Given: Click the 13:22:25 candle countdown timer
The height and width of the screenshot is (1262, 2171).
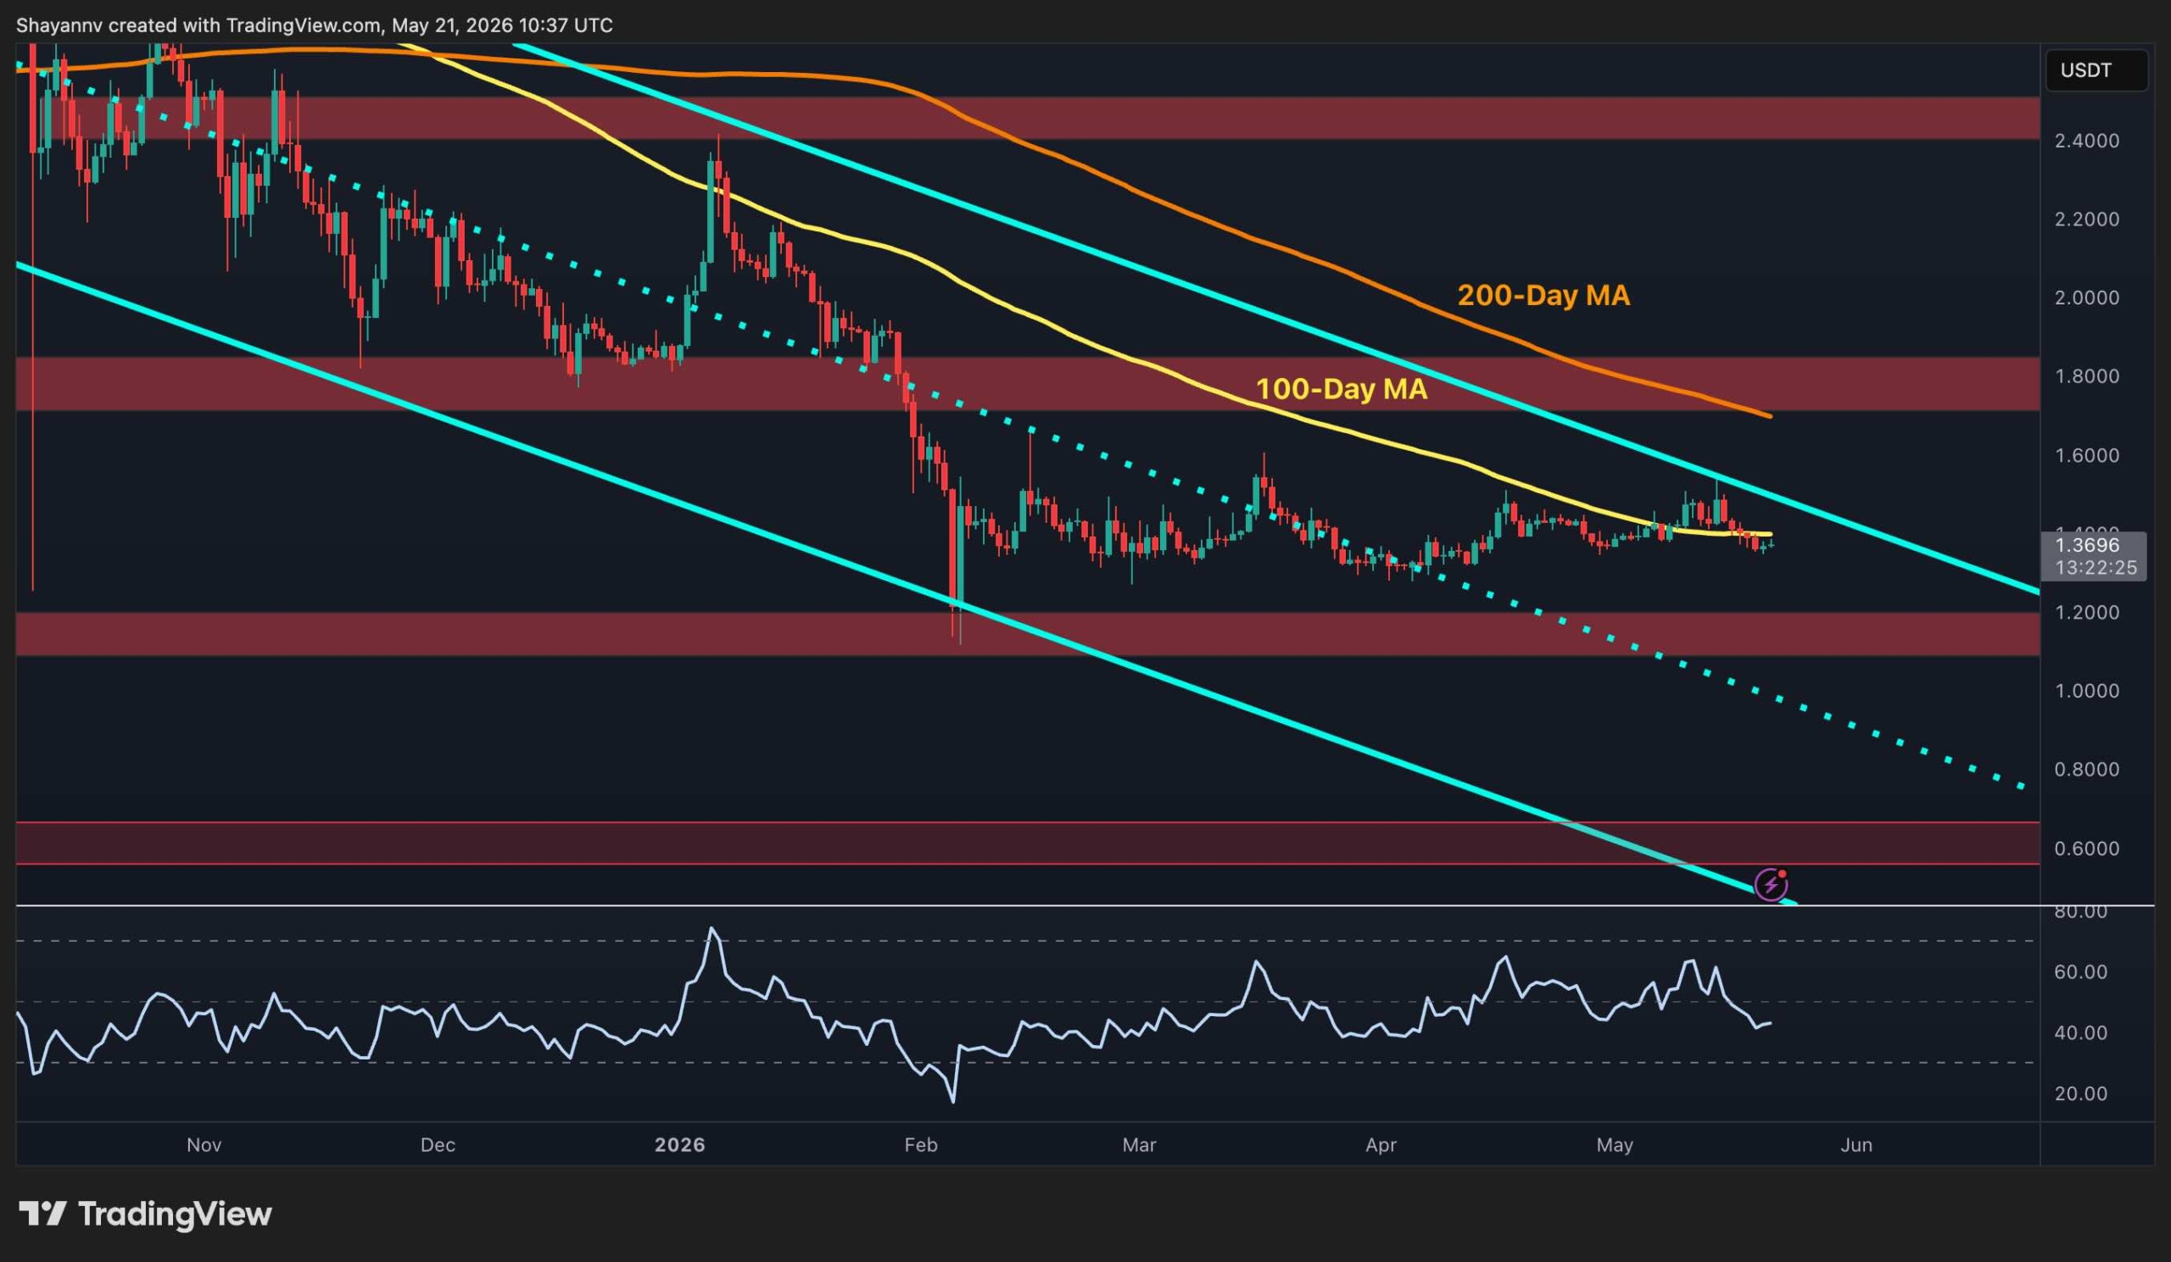Looking at the screenshot, I should tap(2096, 568).
